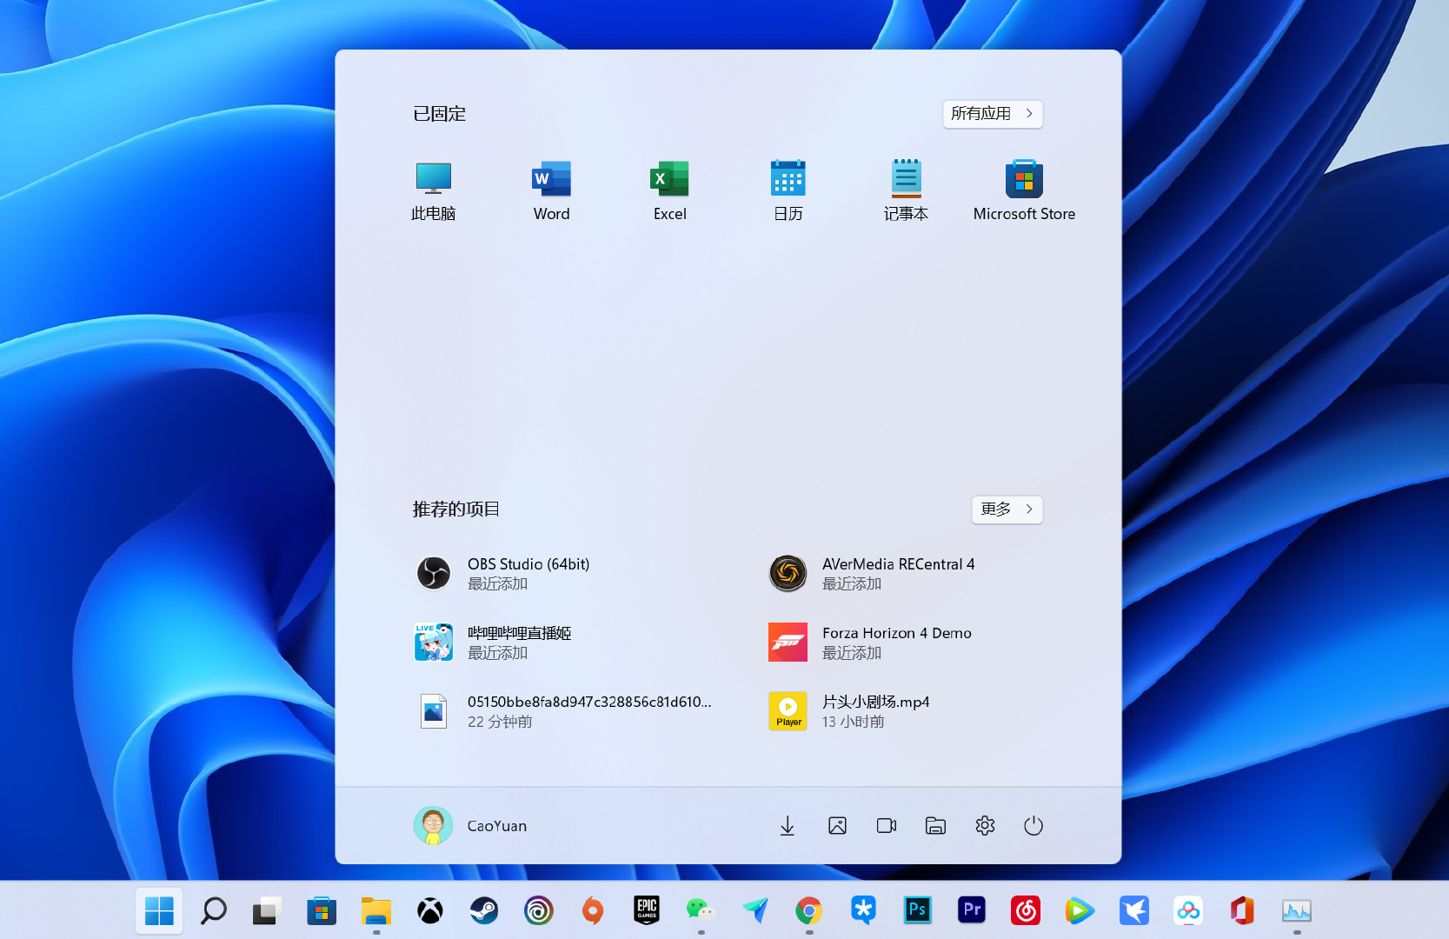
Task: Launch Microsoft Store from pinned apps
Action: tap(1023, 190)
